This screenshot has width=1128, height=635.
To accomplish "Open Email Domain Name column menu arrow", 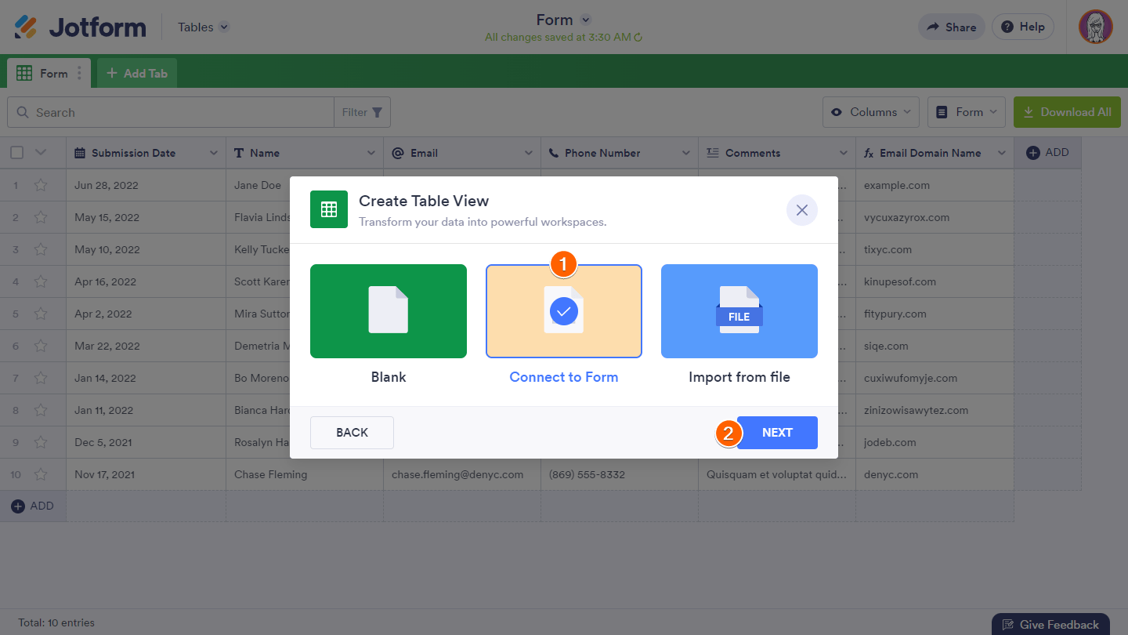I will coord(1001,153).
